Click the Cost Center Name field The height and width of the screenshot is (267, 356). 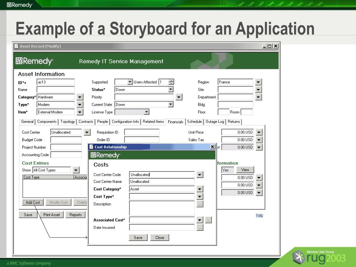click(162, 181)
